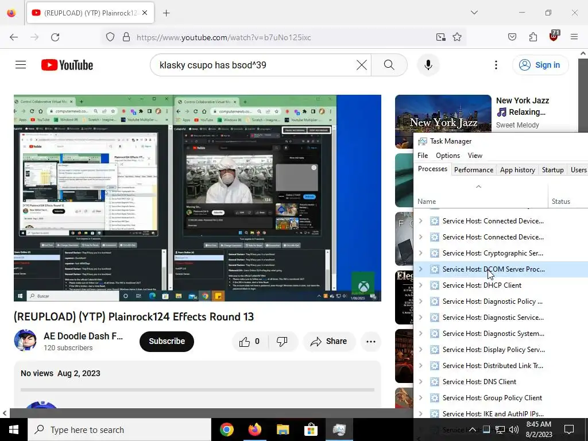The height and width of the screenshot is (441, 588).
Task: Open the New York Jazz Relaxing title link
Action: coord(523,106)
